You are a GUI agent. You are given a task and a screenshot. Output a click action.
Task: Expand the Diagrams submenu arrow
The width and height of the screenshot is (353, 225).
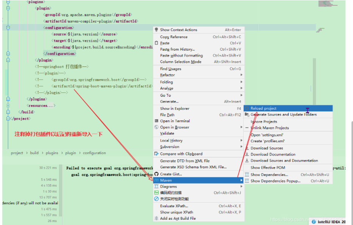click(x=241, y=186)
